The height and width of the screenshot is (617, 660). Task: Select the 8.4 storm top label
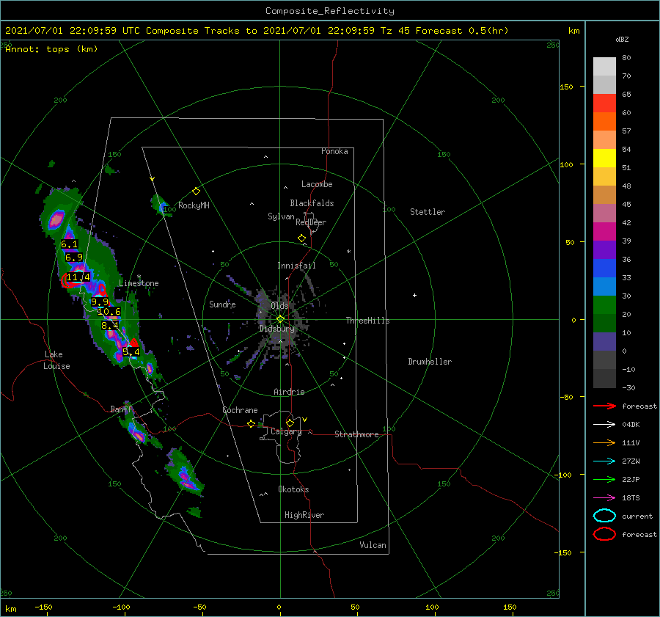tap(110, 326)
